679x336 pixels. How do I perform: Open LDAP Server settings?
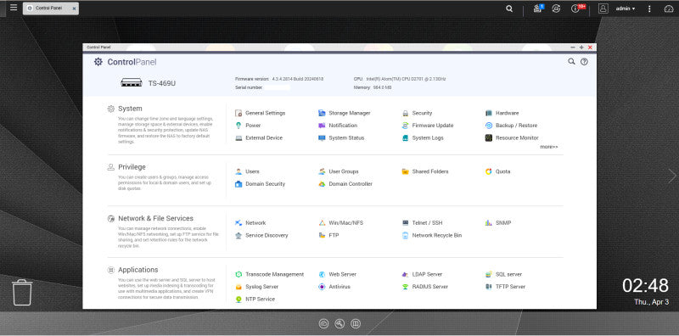(422, 275)
